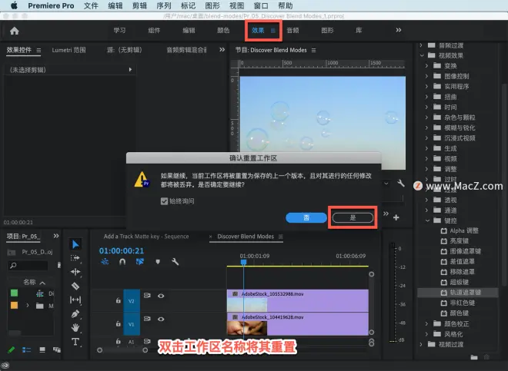
Task: Open 效果控件 panel menu
Action: point(39,50)
